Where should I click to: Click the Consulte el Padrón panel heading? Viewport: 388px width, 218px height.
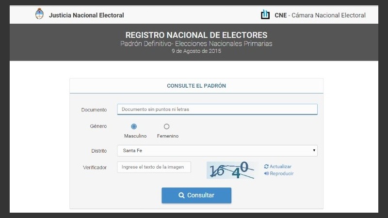(x=196, y=86)
